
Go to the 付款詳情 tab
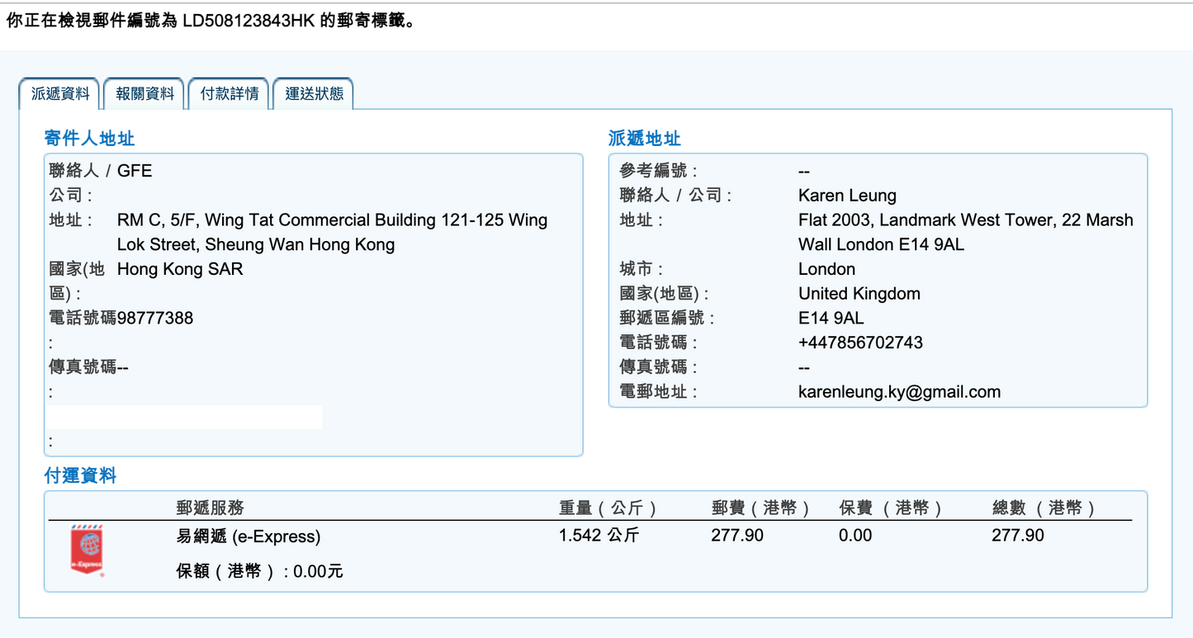pos(230,94)
